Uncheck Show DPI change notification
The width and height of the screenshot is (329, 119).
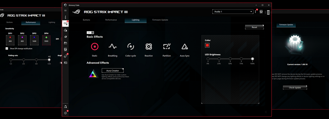[x=7, y=48]
